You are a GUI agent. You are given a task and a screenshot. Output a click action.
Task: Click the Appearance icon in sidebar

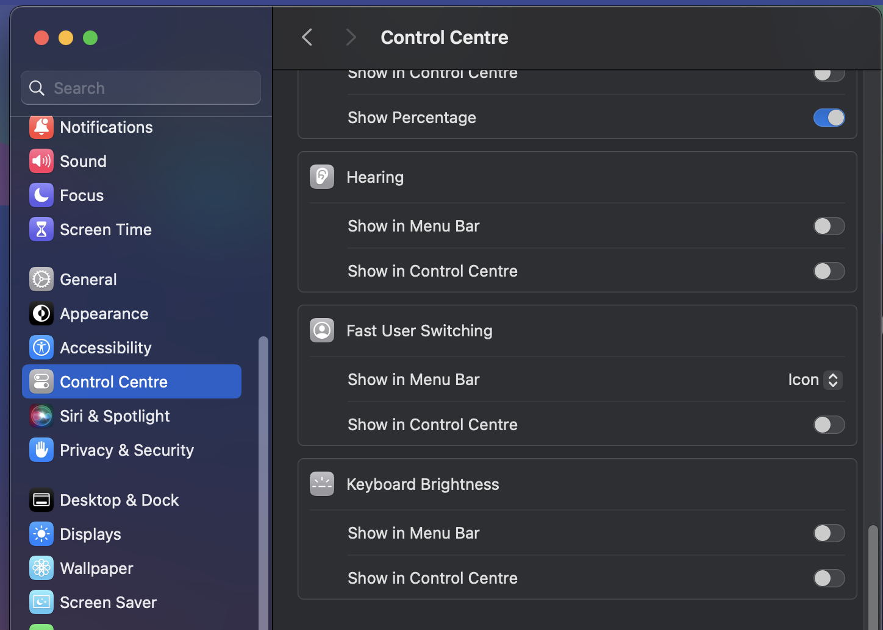point(41,314)
